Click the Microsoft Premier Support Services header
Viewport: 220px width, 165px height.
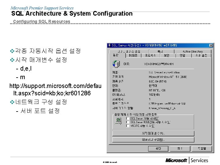pyautogui.click(x=42, y=8)
